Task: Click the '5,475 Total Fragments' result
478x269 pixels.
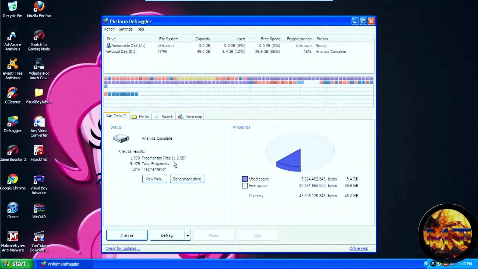Action: coord(149,164)
